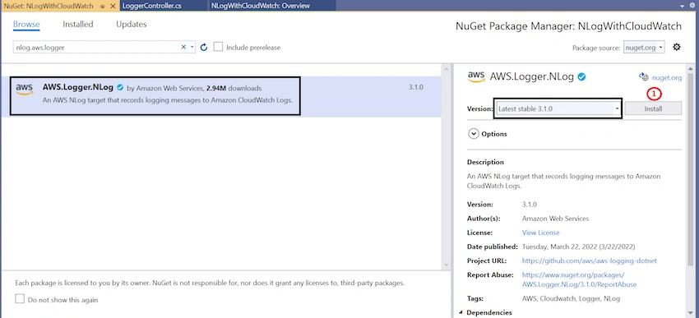Pin the NuGet: NLogWithCloudWatch tab

tap(103, 6)
